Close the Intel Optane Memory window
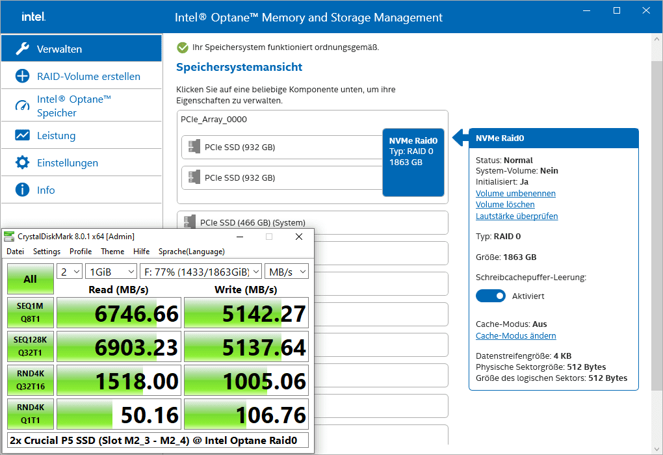The width and height of the screenshot is (663, 455). click(x=646, y=10)
